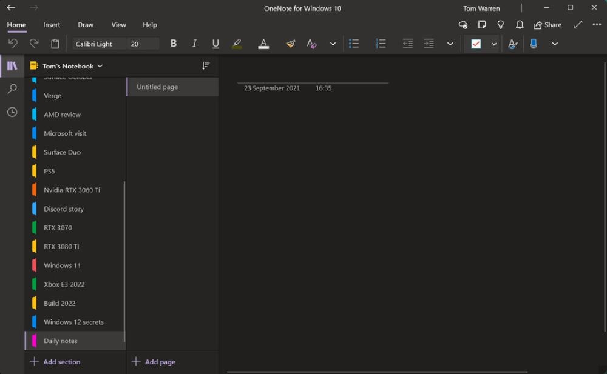This screenshot has width=607, height=374.
Task: Tag note with To Do checkbox
Action: 476,44
